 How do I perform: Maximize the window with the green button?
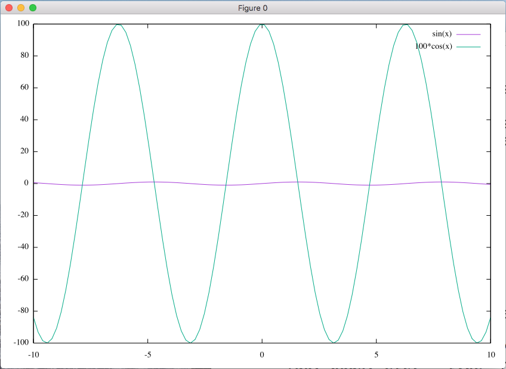[33, 8]
